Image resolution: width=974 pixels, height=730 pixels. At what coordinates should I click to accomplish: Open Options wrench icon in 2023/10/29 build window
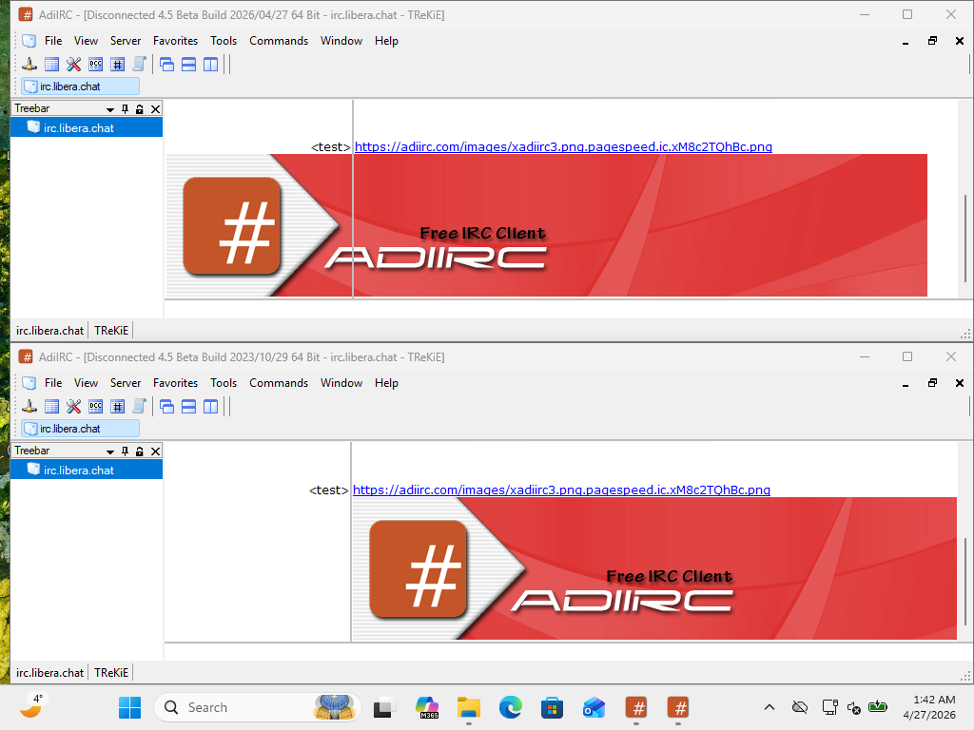click(73, 407)
